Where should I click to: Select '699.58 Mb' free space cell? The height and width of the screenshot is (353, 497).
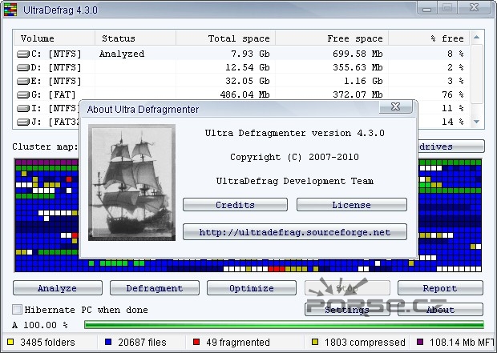358,54
